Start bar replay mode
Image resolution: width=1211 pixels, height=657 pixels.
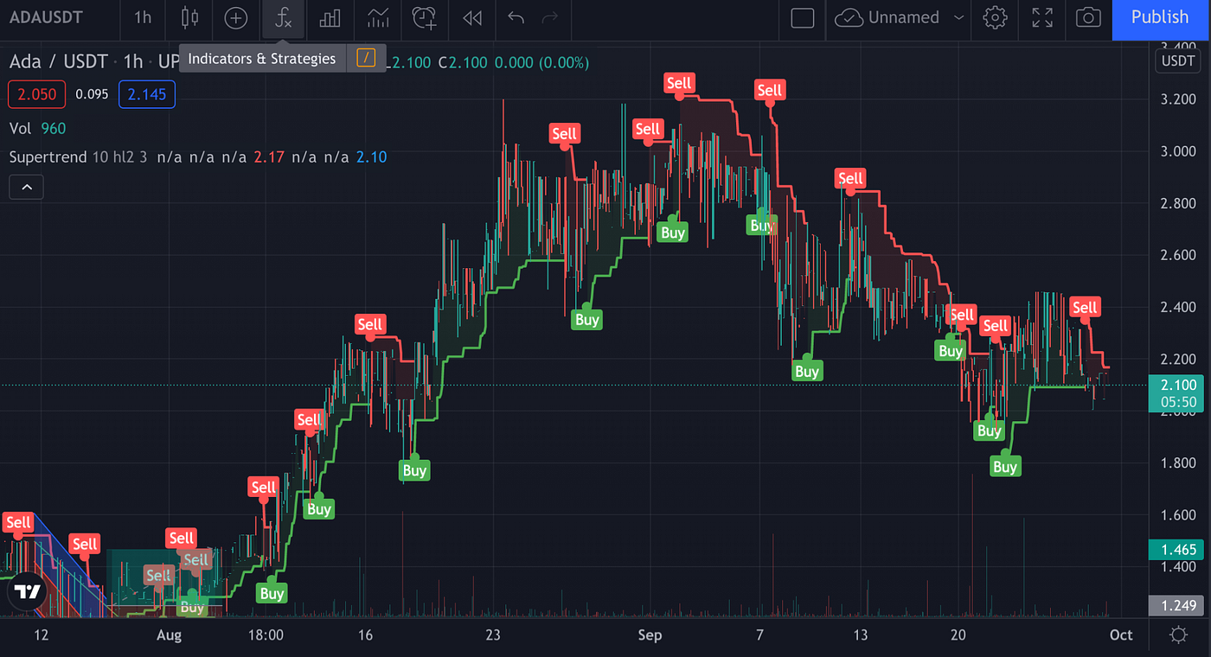click(471, 18)
